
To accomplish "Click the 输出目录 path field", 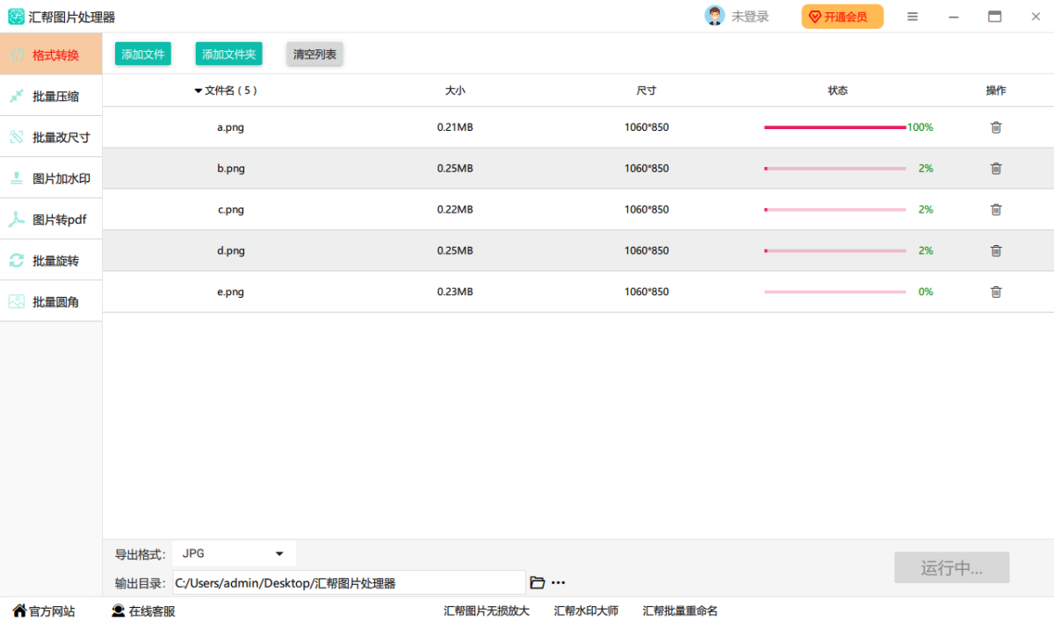I will tap(349, 582).
